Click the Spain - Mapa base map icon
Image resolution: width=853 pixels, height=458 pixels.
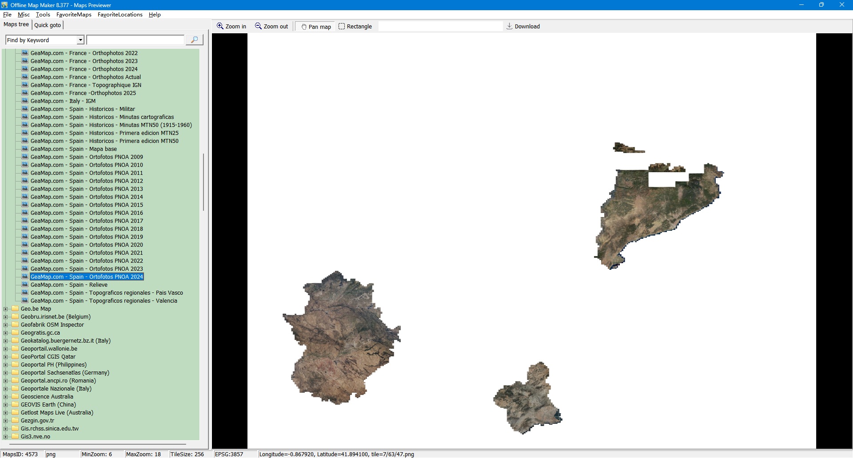tap(25, 149)
